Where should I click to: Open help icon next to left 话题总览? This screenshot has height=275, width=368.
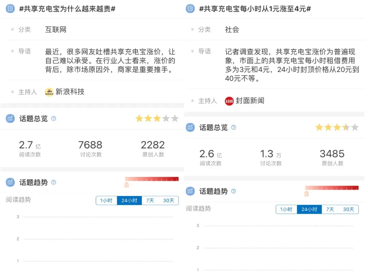coord(53,119)
